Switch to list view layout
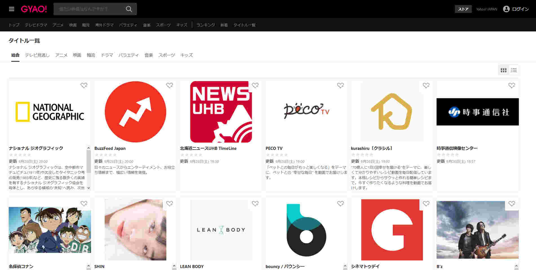Image resolution: width=536 pixels, height=270 pixels. coord(514,70)
